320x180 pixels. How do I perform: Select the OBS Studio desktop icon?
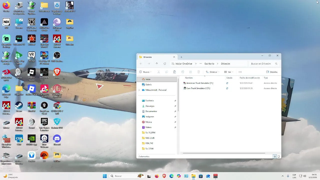[x=57, y=57]
